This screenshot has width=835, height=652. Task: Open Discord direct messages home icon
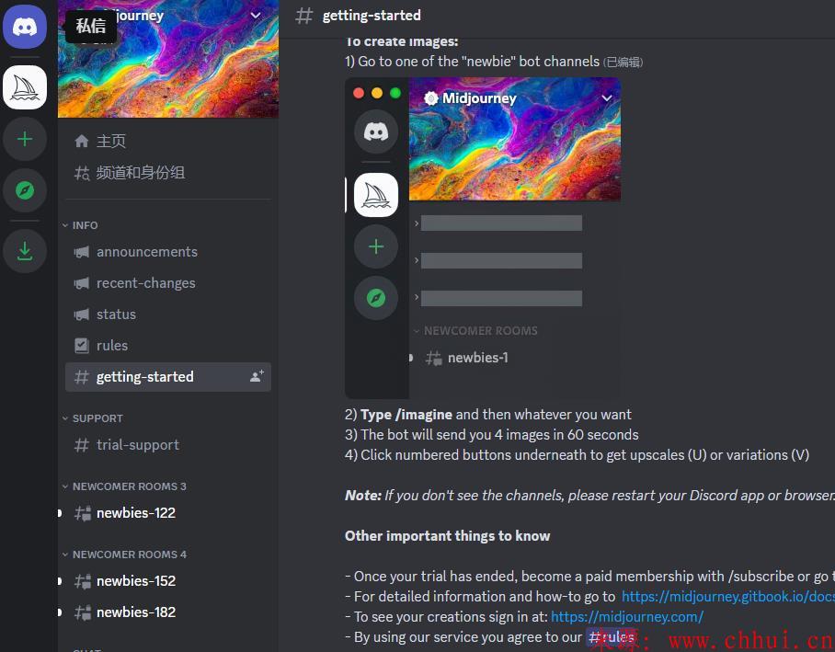tap(25, 26)
